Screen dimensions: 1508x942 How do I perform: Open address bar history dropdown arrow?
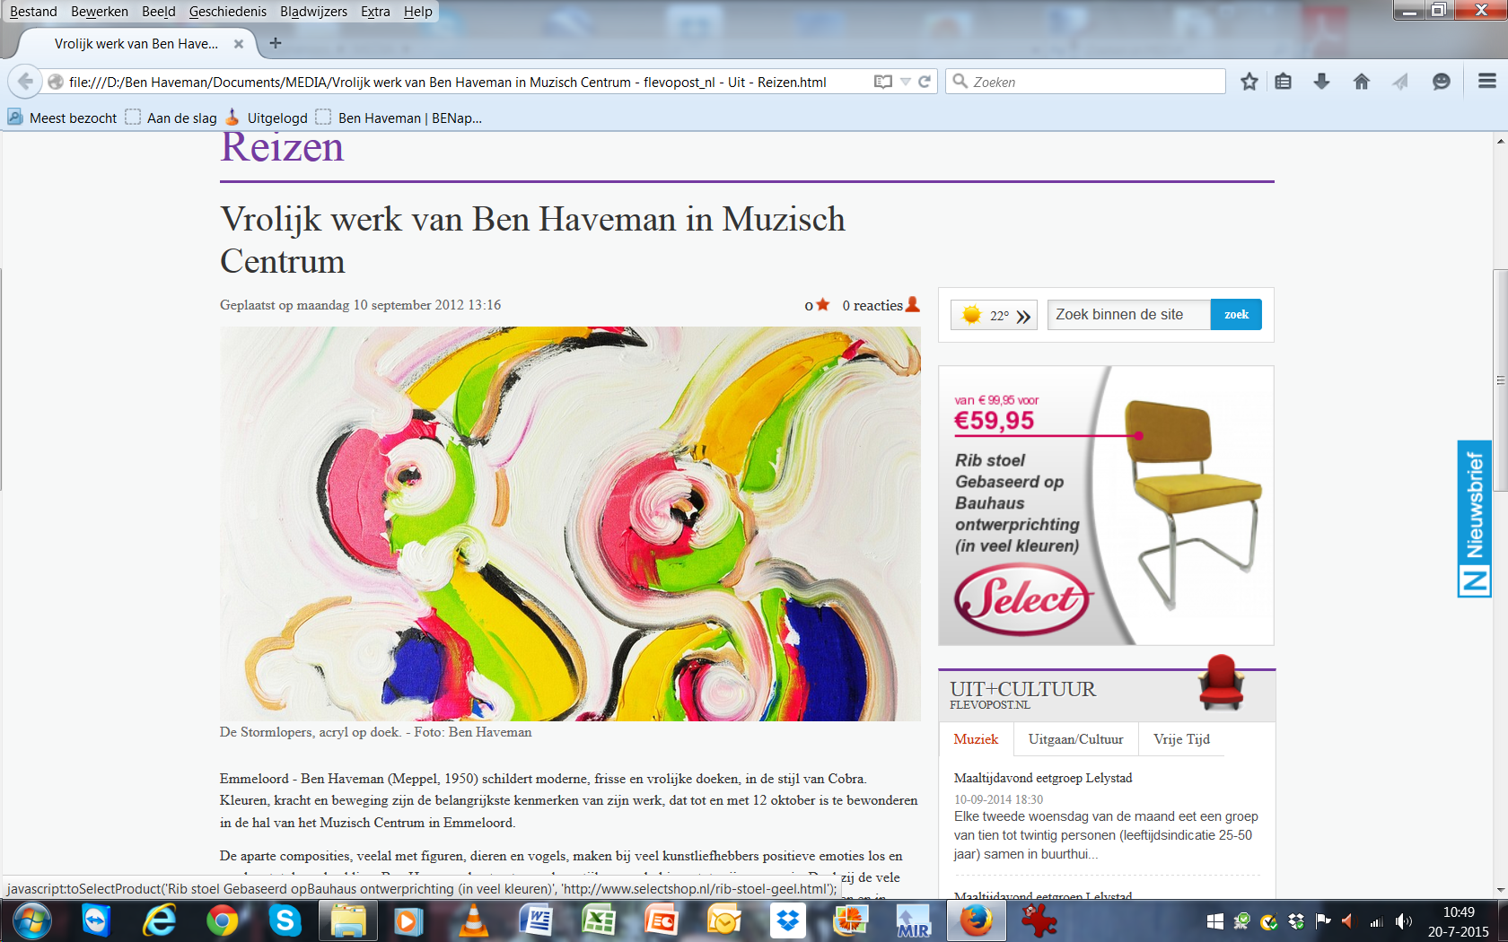click(x=906, y=82)
